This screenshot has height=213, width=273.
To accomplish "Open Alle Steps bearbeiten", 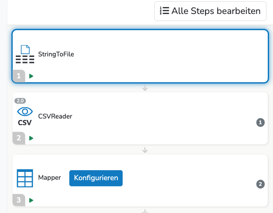I will pos(210,11).
